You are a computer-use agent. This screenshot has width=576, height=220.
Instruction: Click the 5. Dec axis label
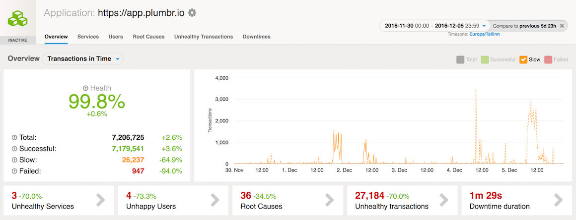point(509,170)
